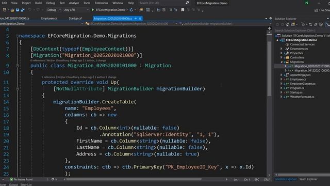Toggle Show All Files in Solution Explorer

pyautogui.click(x=321, y=25)
